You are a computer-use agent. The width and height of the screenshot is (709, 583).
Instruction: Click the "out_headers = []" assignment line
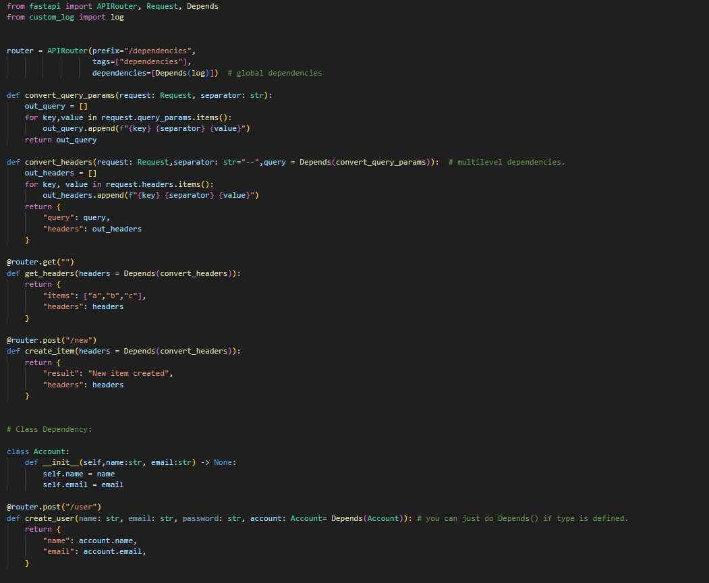click(x=61, y=173)
